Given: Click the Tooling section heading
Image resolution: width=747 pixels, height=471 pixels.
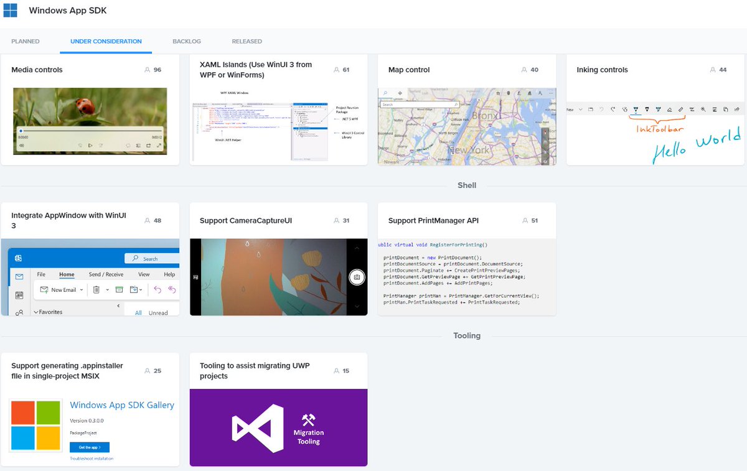Looking at the screenshot, I should (x=467, y=335).
